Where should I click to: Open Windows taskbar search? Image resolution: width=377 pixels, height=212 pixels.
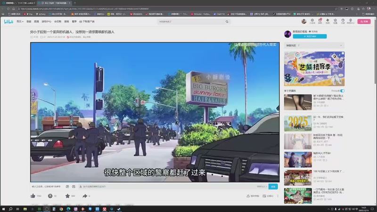[x=10, y=209]
